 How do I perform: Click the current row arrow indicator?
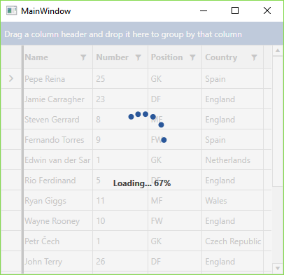11,78
